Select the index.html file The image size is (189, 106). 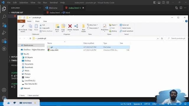coord(54,50)
